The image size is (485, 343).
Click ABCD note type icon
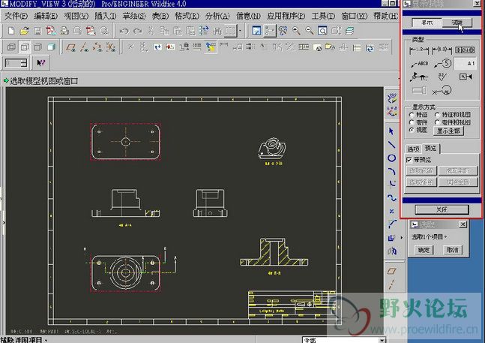419,64
